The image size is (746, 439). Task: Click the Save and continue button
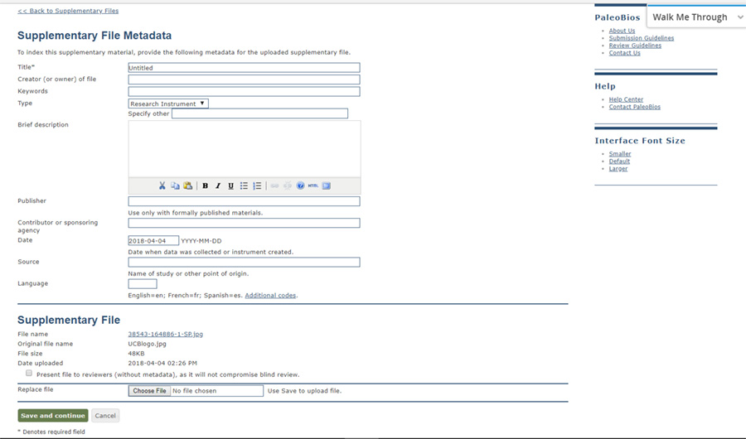click(x=53, y=416)
